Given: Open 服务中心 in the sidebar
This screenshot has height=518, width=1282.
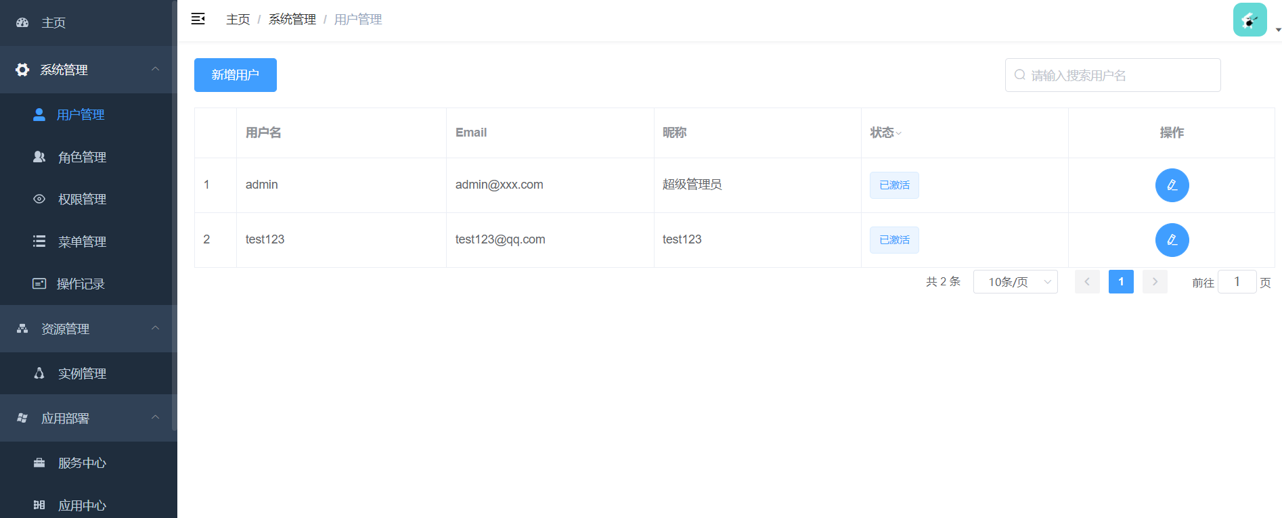Looking at the screenshot, I should pos(88,463).
